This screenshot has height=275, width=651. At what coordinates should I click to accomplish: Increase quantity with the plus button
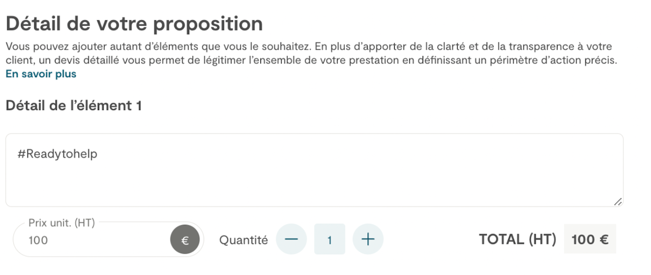tap(368, 239)
